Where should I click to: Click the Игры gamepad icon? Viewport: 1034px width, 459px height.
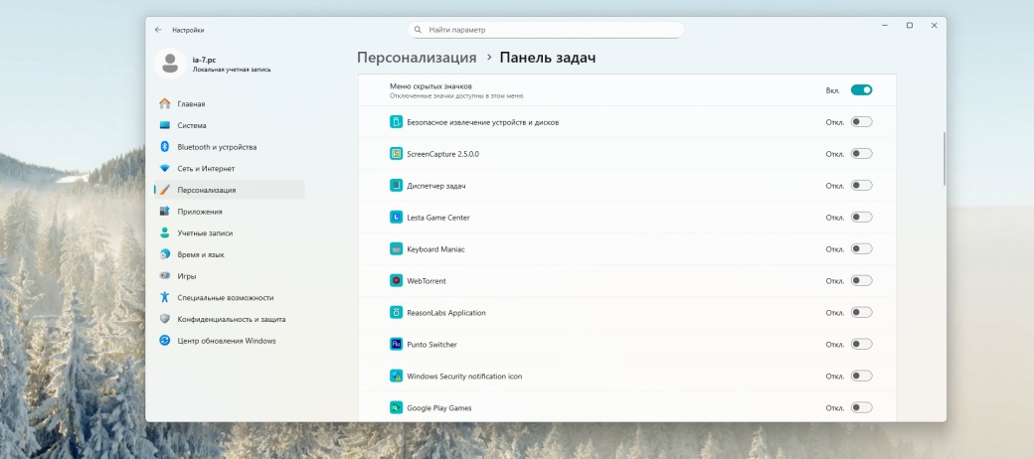[165, 276]
